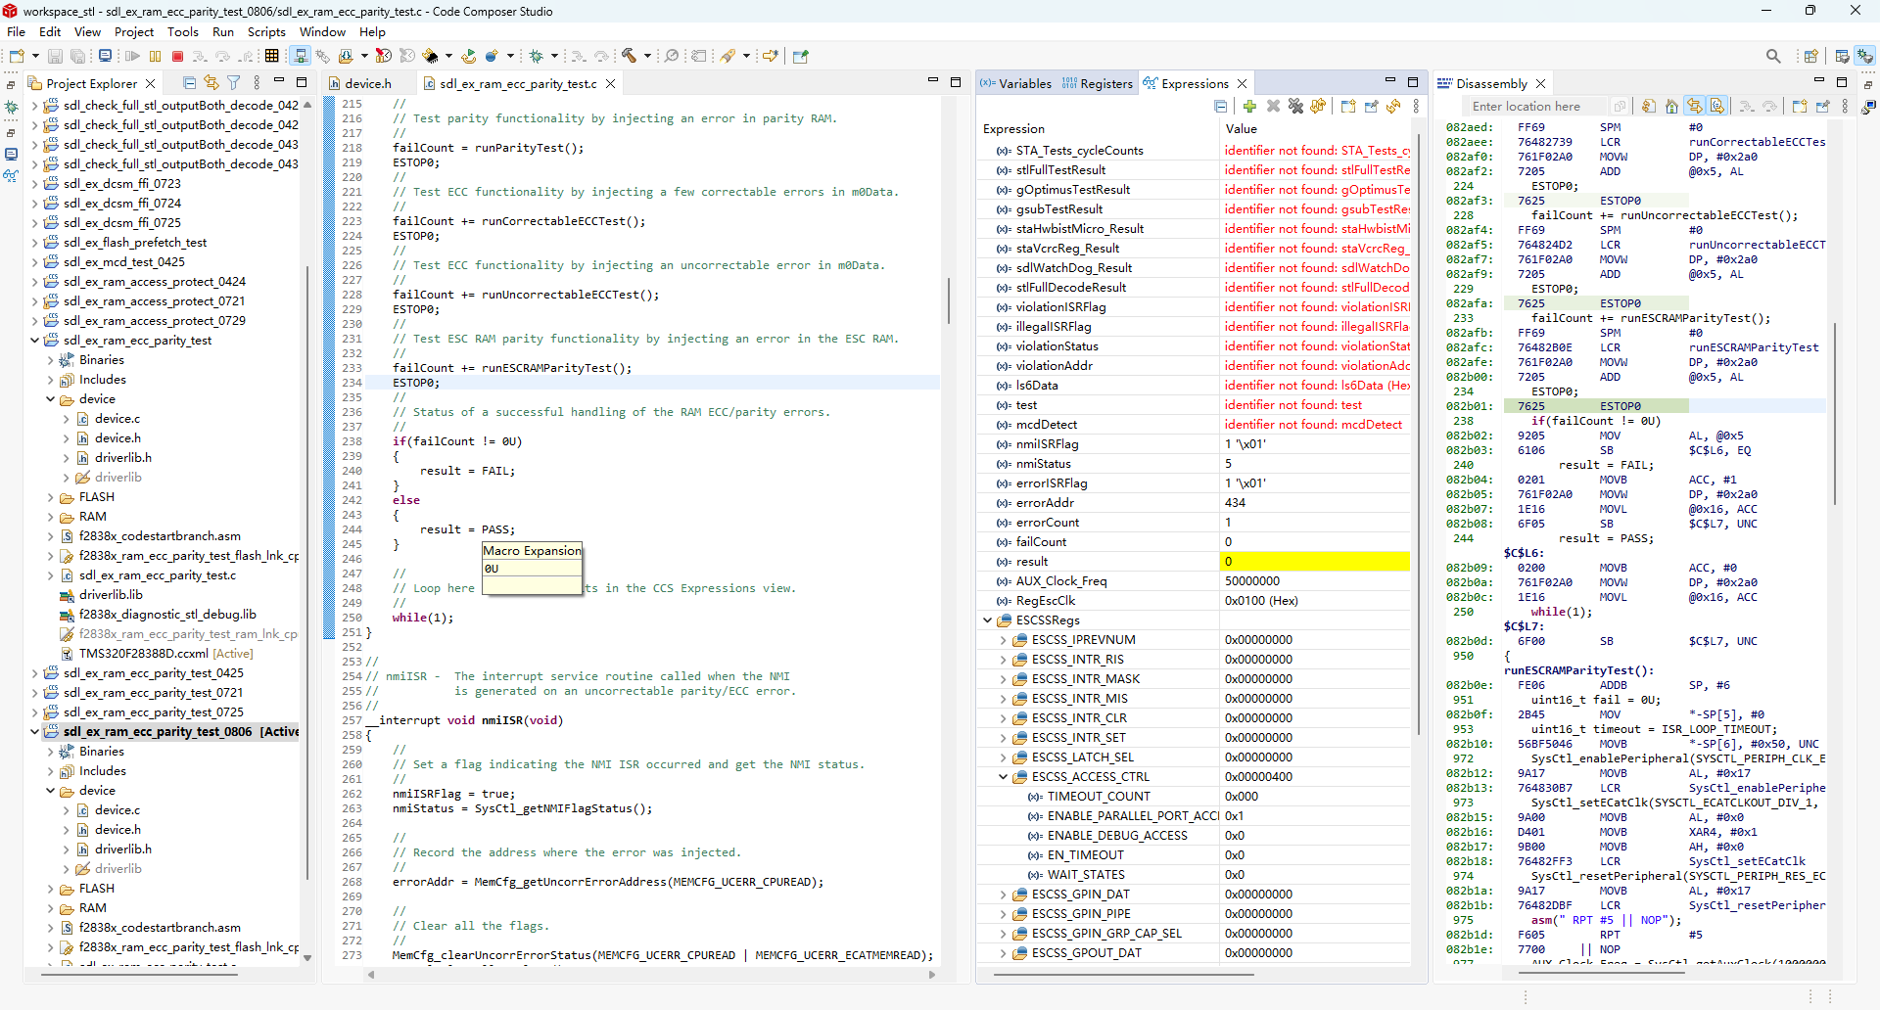The height and width of the screenshot is (1010, 1880).
Task: Open dropdown arrow beside the Debug bug icon
Action: coord(554,56)
